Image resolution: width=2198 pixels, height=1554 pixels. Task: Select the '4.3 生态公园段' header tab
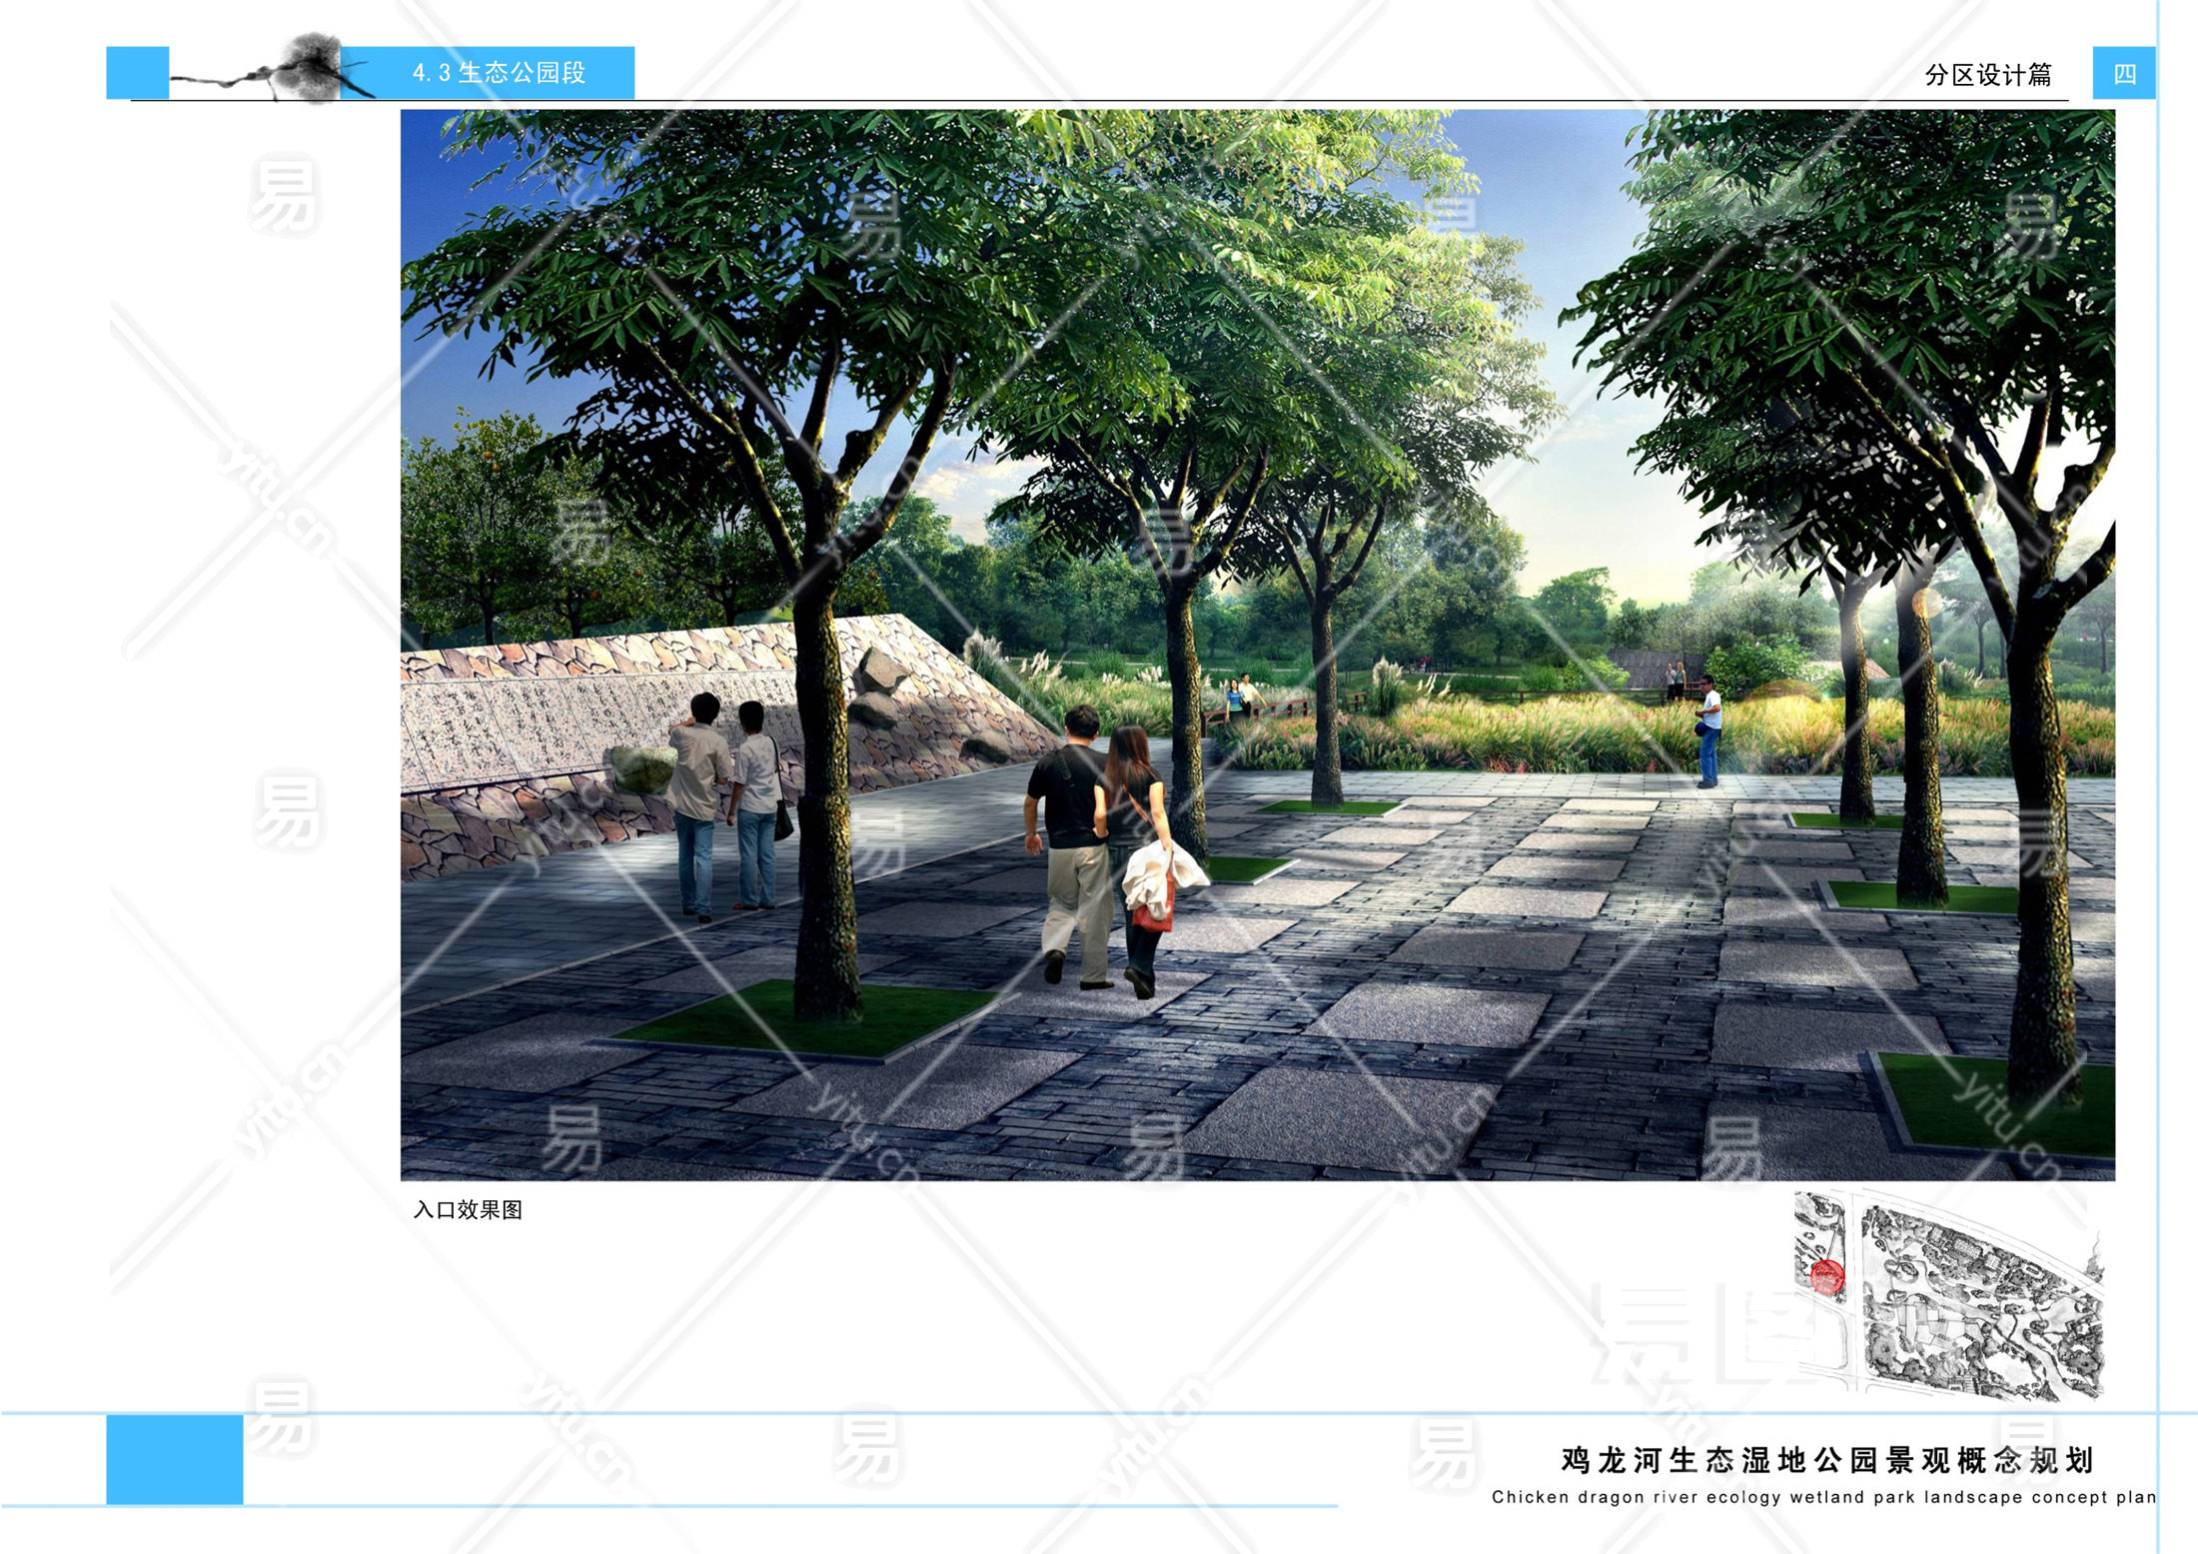click(x=499, y=72)
